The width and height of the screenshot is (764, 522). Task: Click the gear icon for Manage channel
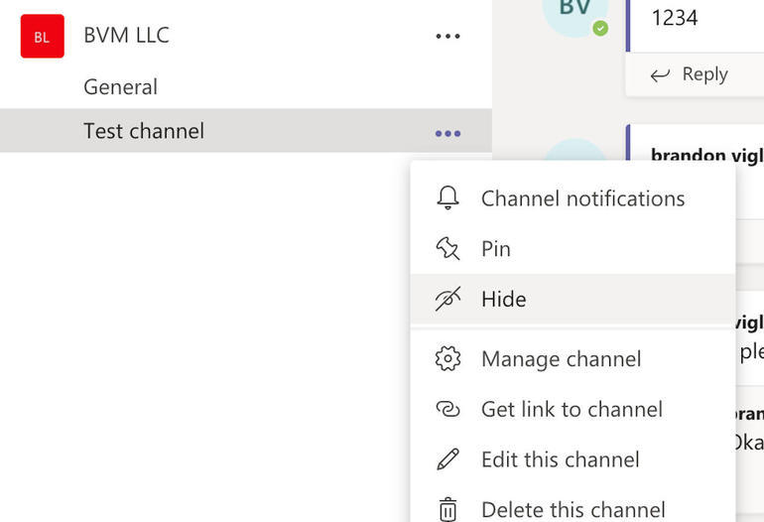[448, 358]
